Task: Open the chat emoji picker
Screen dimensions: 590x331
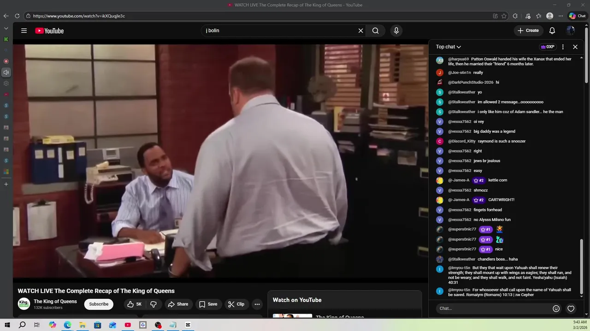Action: click(556, 308)
